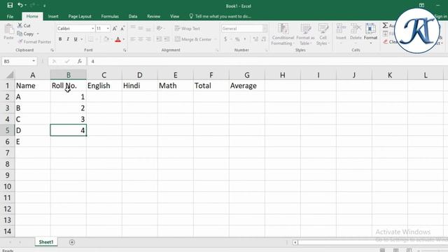Apply accounting dollar format
The image size is (448, 252).
[225, 39]
